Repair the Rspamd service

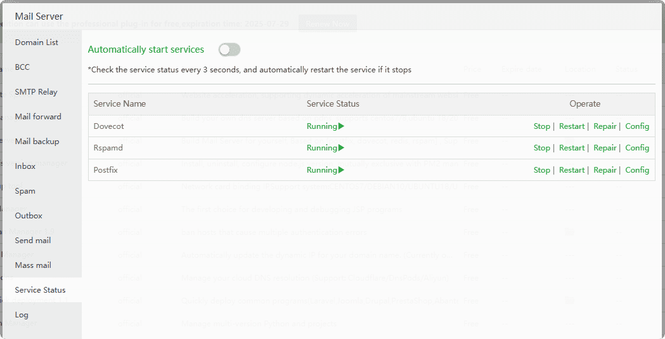[x=605, y=148]
